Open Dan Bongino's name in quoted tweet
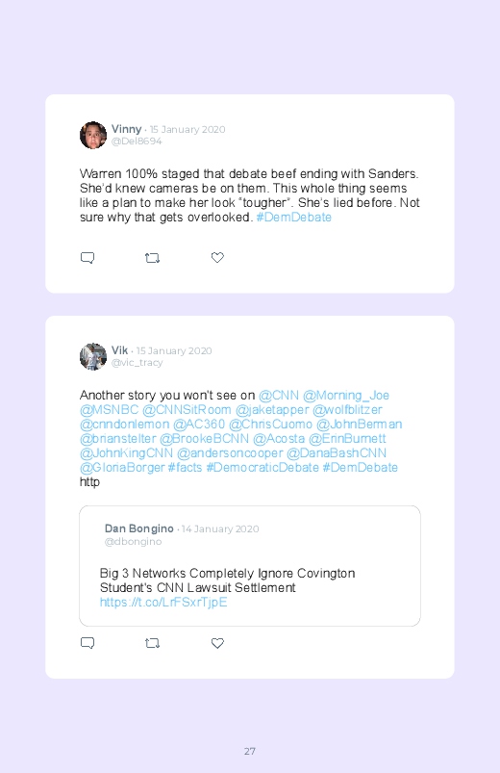The height and width of the screenshot is (773, 500). (138, 528)
